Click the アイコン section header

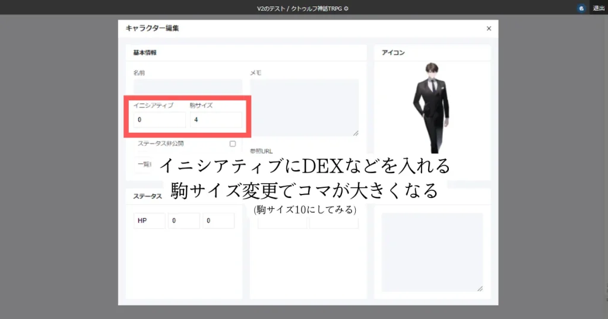[x=393, y=53]
